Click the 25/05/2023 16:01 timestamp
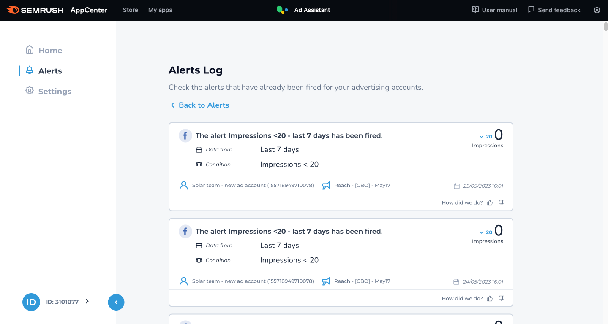 click(x=483, y=186)
